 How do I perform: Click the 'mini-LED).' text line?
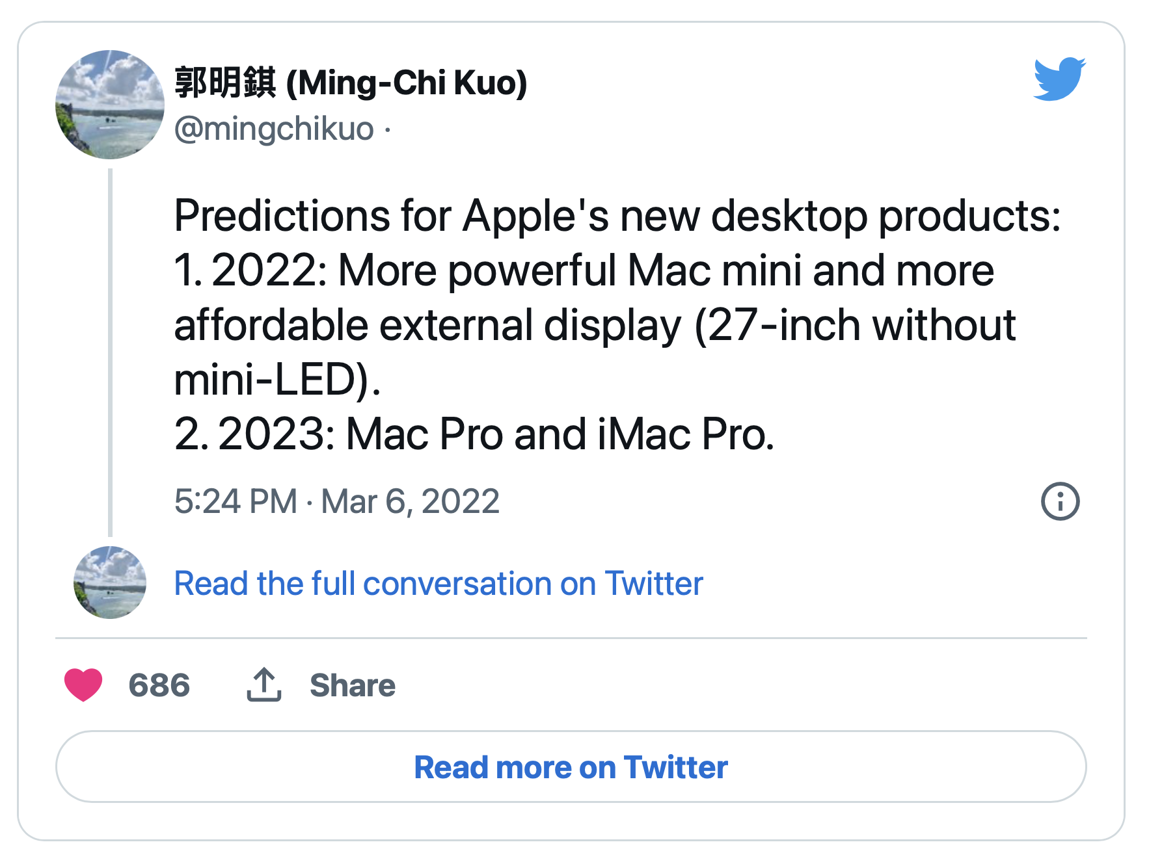coord(278,379)
